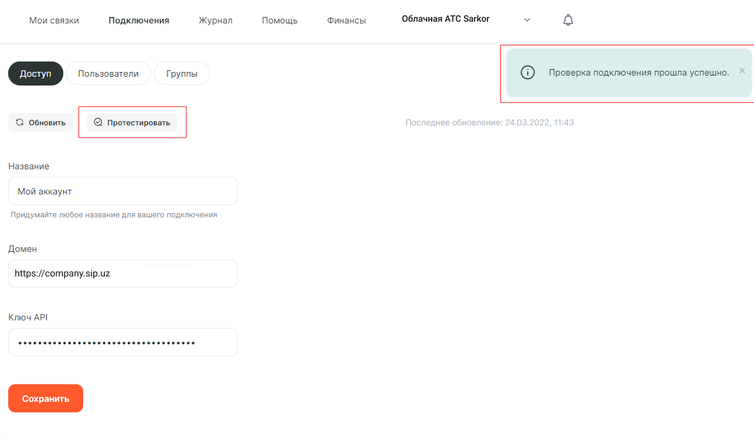The height and width of the screenshot is (444, 754).
Task: Click the checkmark icon on Протестировать
Action: 98,122
